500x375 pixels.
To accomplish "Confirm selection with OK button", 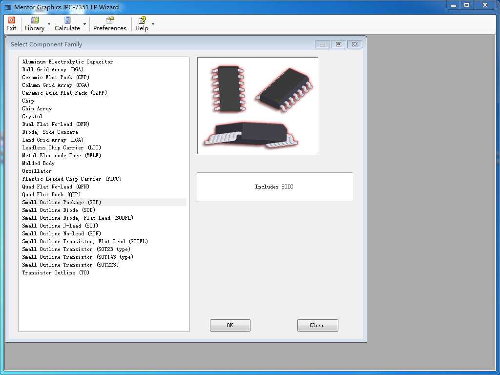I will click(x=230, y=325).
